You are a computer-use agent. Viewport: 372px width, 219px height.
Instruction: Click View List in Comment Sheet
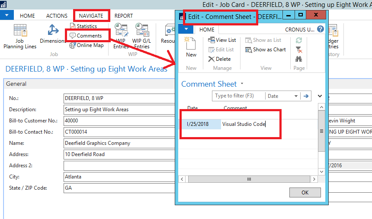tap(222, 40)
